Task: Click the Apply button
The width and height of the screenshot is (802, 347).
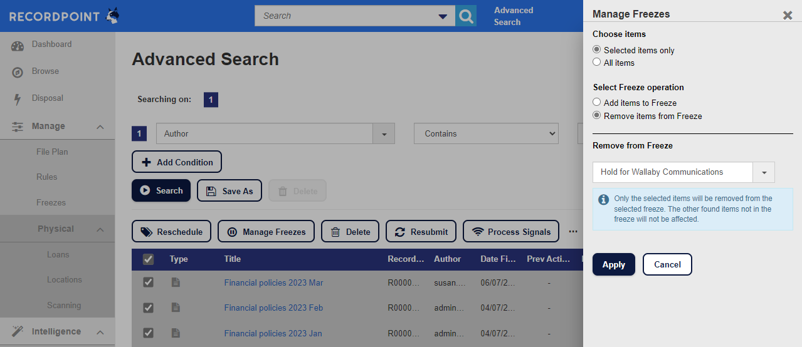Action: [613, 264]
